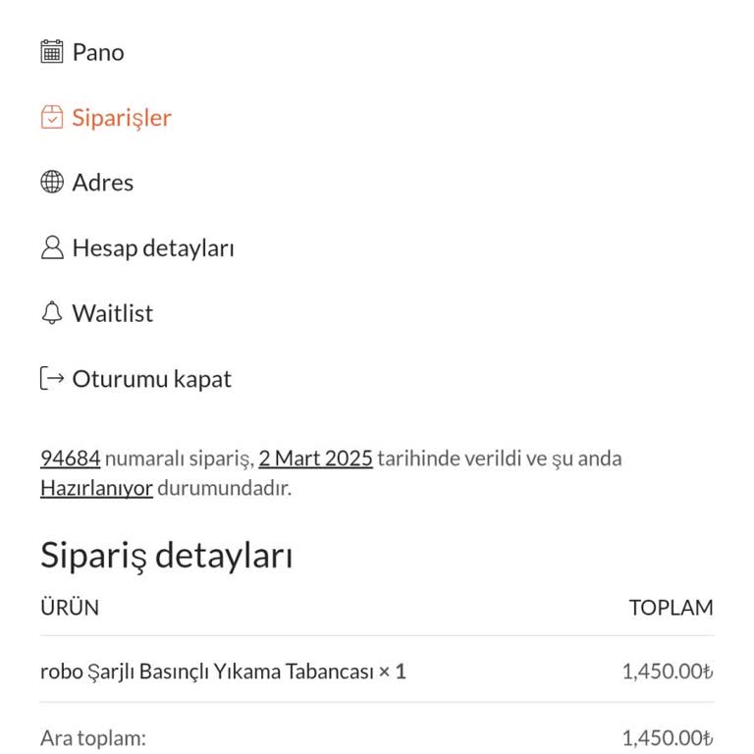Click the ÜRÜN column header

[x=70, y=608]
